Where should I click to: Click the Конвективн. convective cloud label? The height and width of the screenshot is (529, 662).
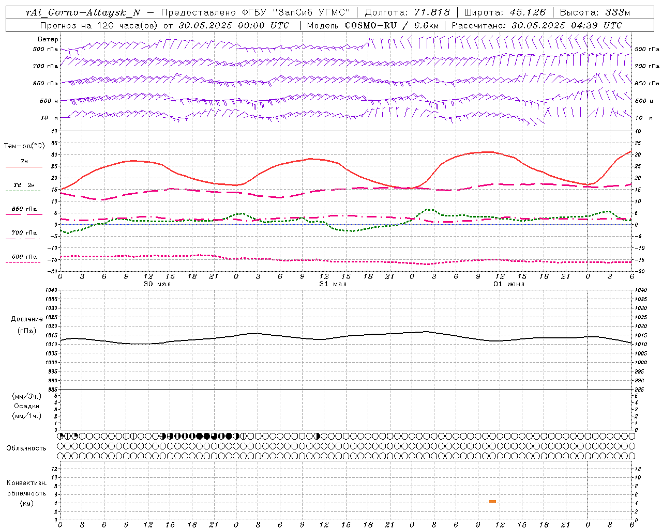27,483
